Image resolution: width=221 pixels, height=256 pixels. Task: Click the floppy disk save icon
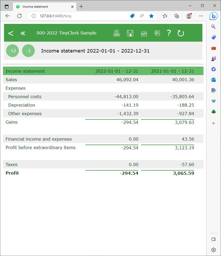130,33
